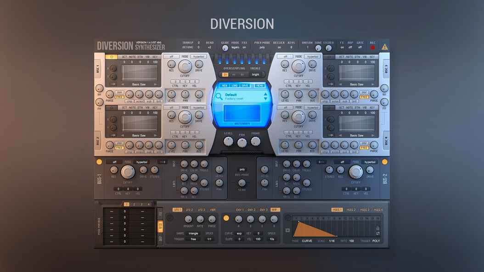Toggle the FX on switch in the header

(x=342, y=48)
